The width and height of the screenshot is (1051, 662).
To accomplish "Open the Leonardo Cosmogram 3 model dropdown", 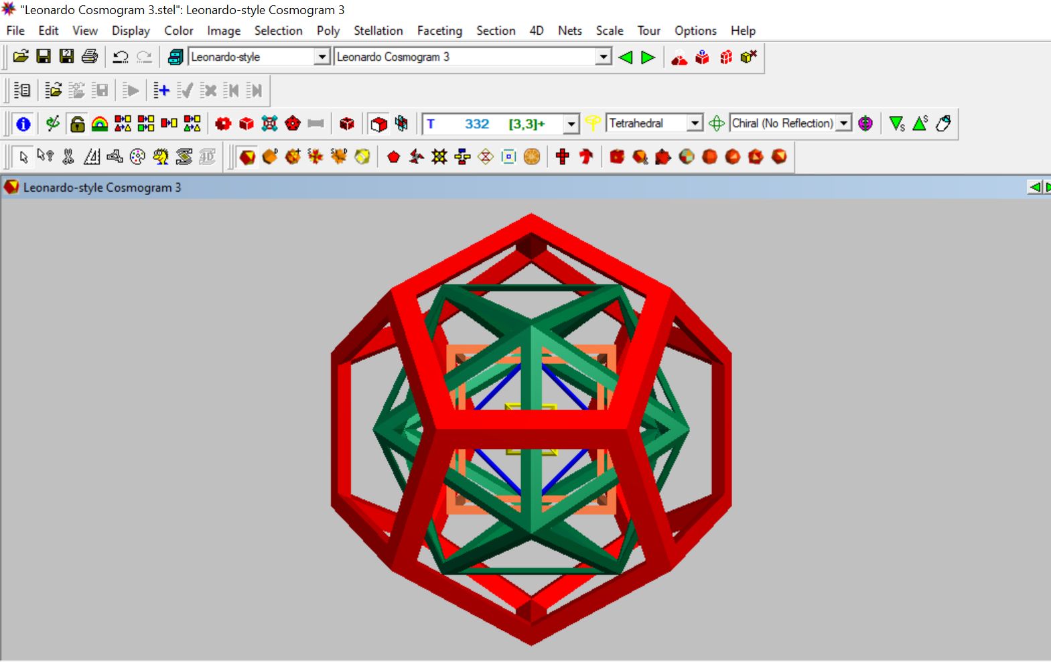I will click(604, 57).
